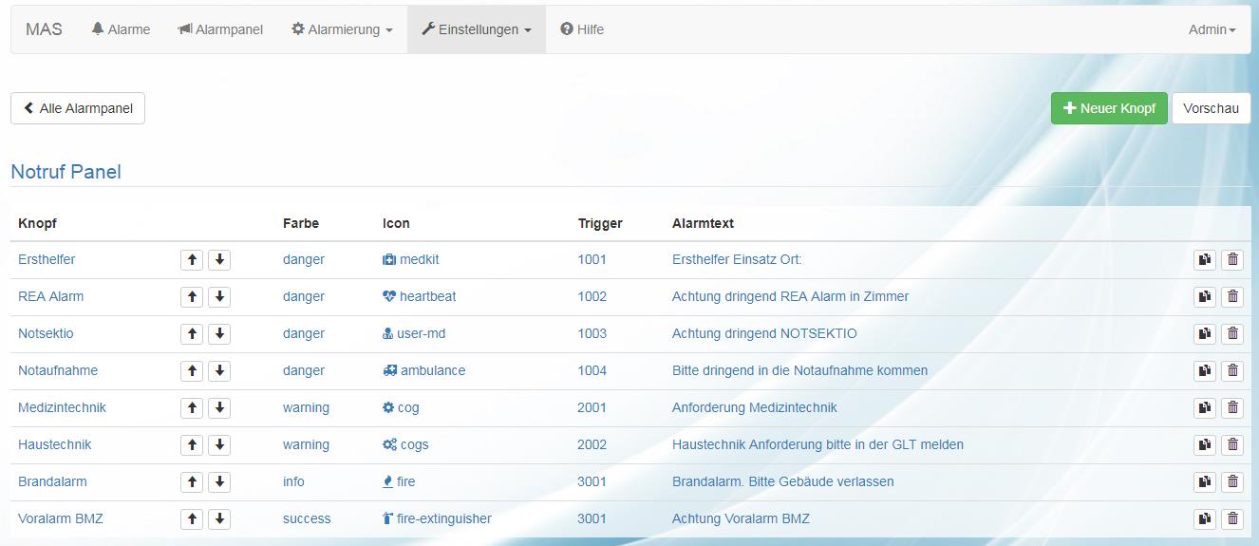Open the Vorschau preview
This screenshot has width=1259, height=546.
click(x=1212, y=108)
